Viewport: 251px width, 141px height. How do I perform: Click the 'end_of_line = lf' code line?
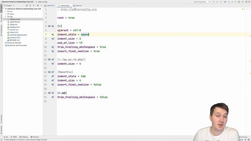pos(70,43)
